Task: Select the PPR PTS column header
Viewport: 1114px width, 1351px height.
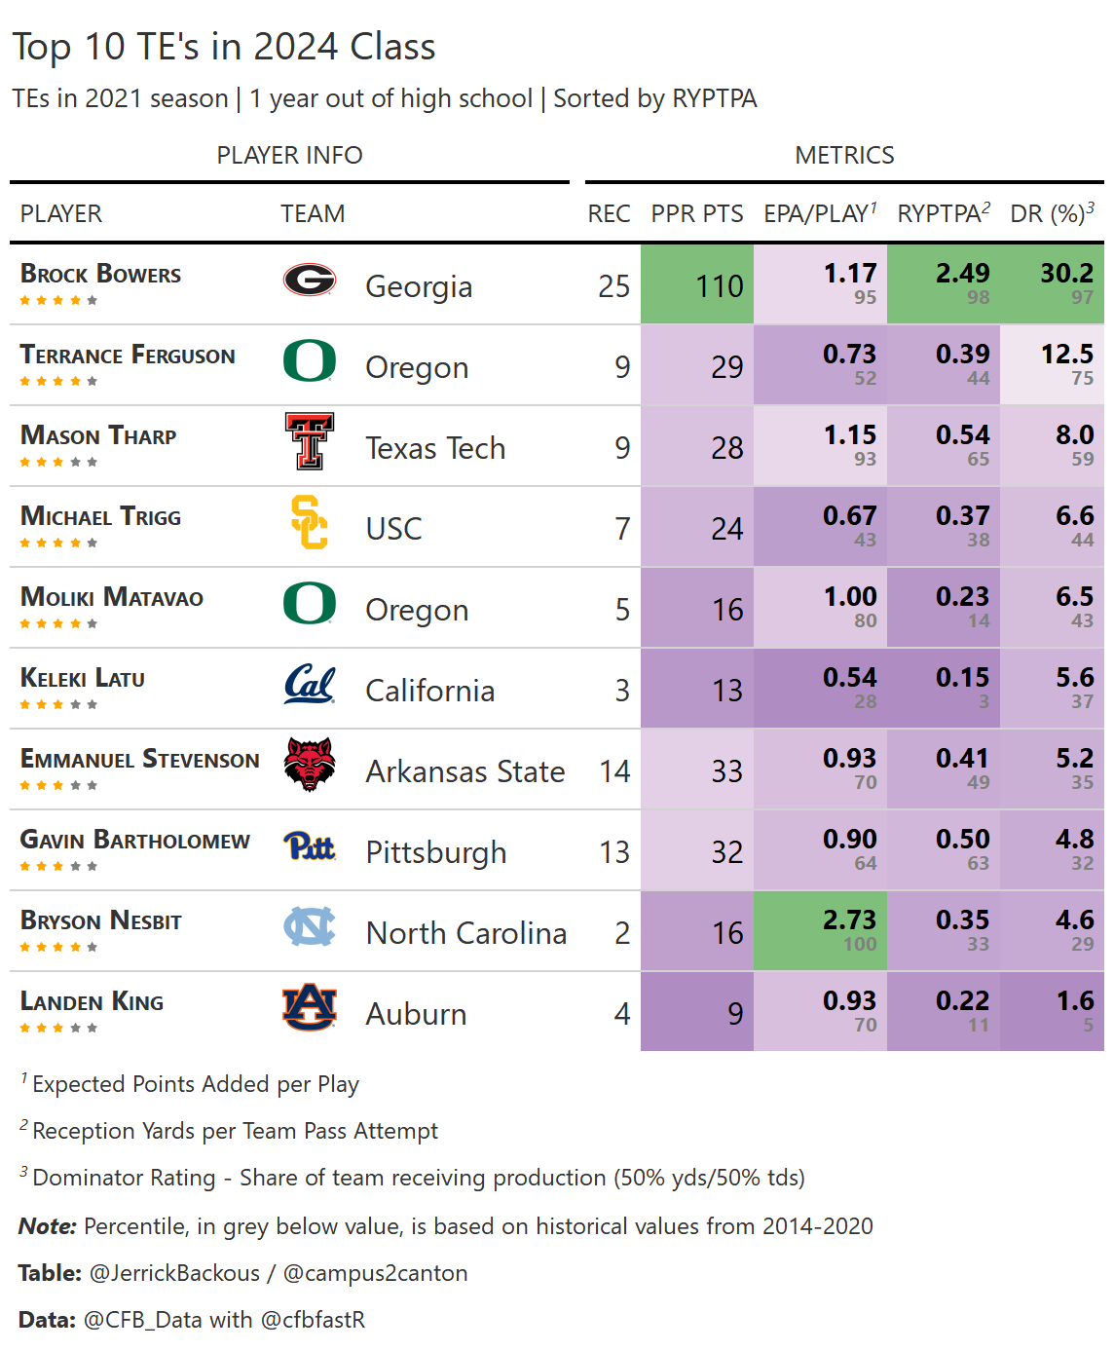Action: click(x=697, y=213)
